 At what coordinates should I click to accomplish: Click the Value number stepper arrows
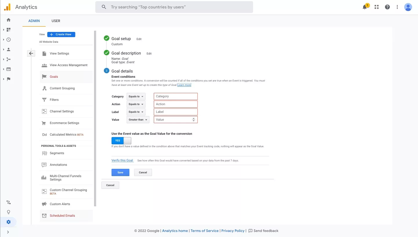tap(193, 120)
